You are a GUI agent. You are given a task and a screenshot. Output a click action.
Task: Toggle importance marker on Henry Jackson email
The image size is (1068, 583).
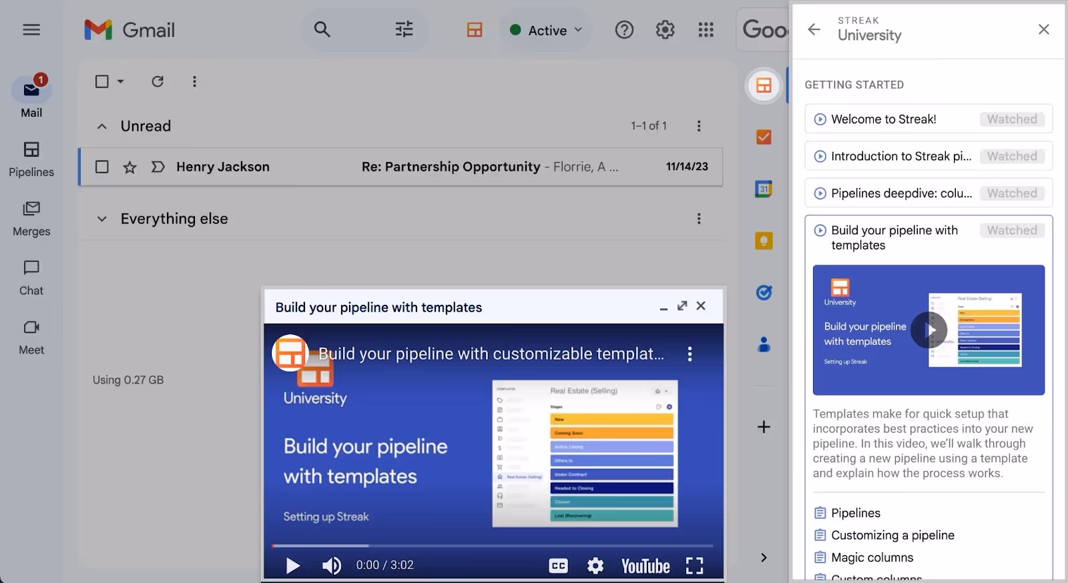coord(158,167)
